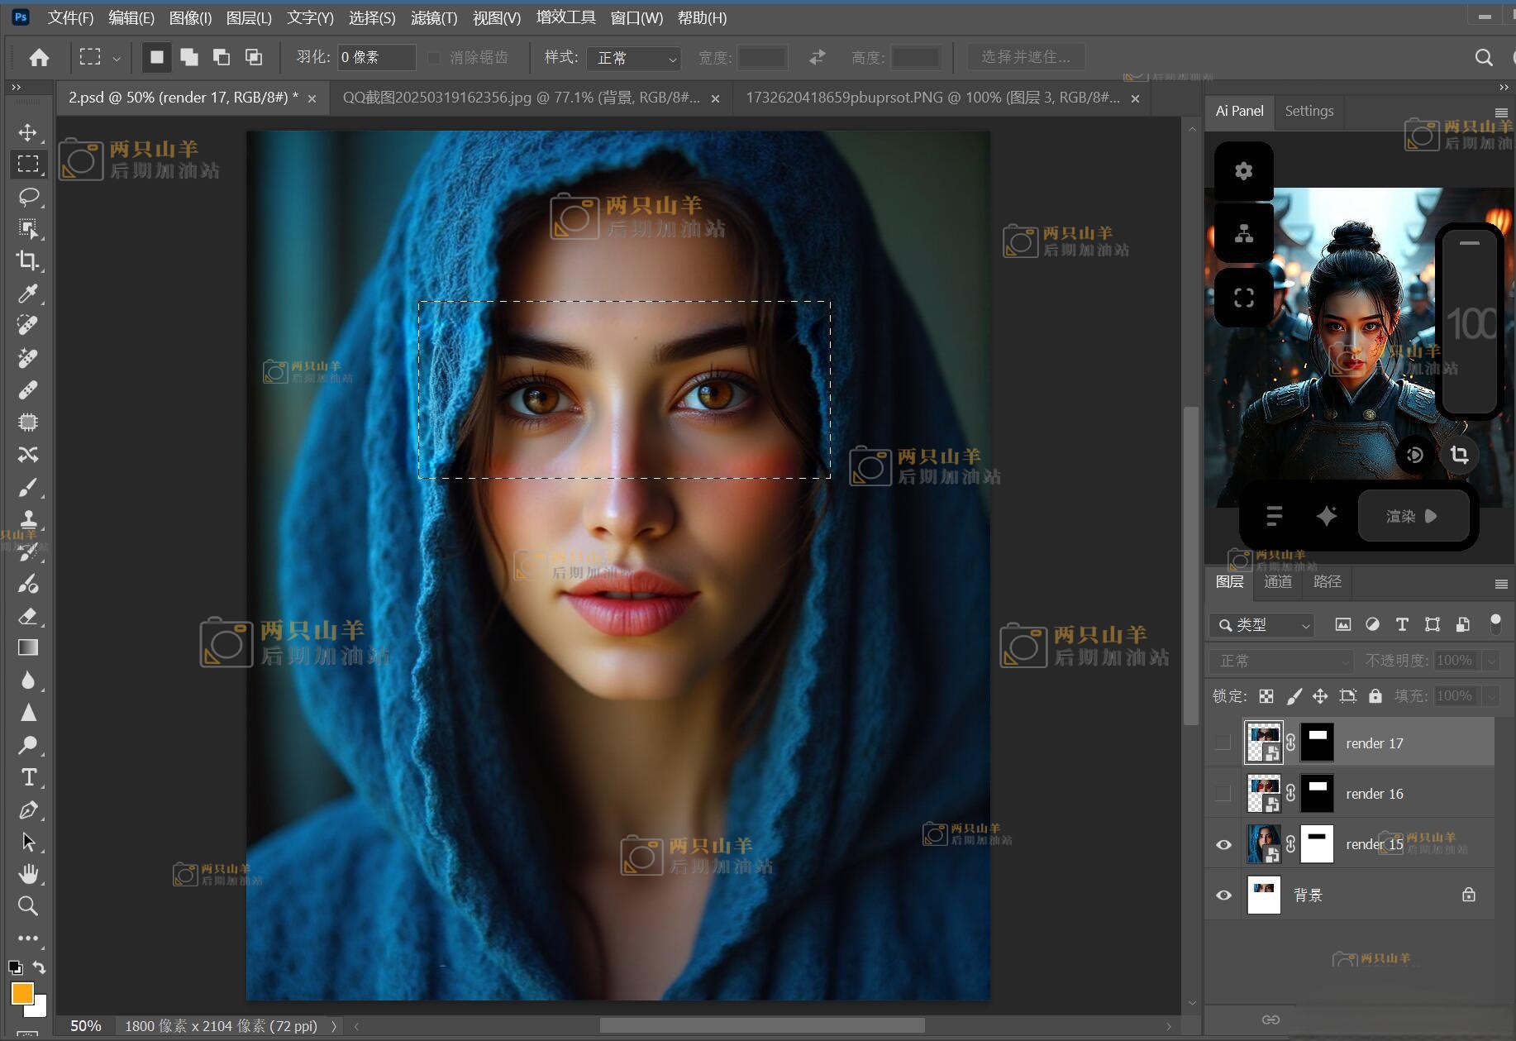Click the 羽化 feather input field

click(x=375, y=57)
